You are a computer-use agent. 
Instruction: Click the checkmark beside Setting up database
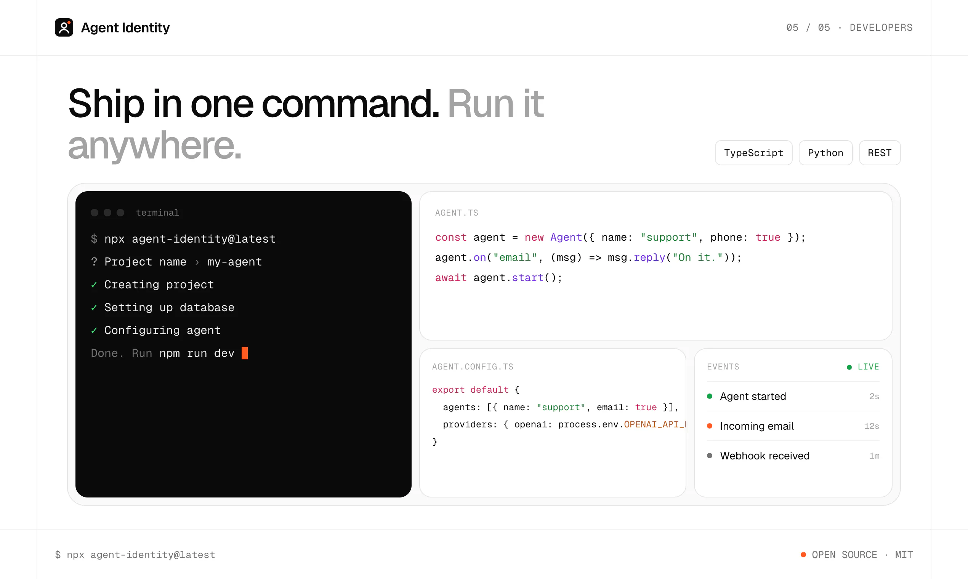[x=94, y=308]
